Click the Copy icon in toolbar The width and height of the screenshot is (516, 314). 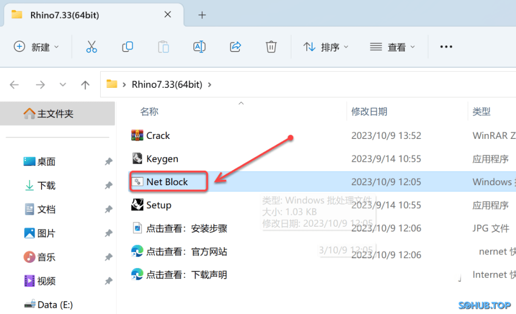pyautogui.click(x=128, y=47)
